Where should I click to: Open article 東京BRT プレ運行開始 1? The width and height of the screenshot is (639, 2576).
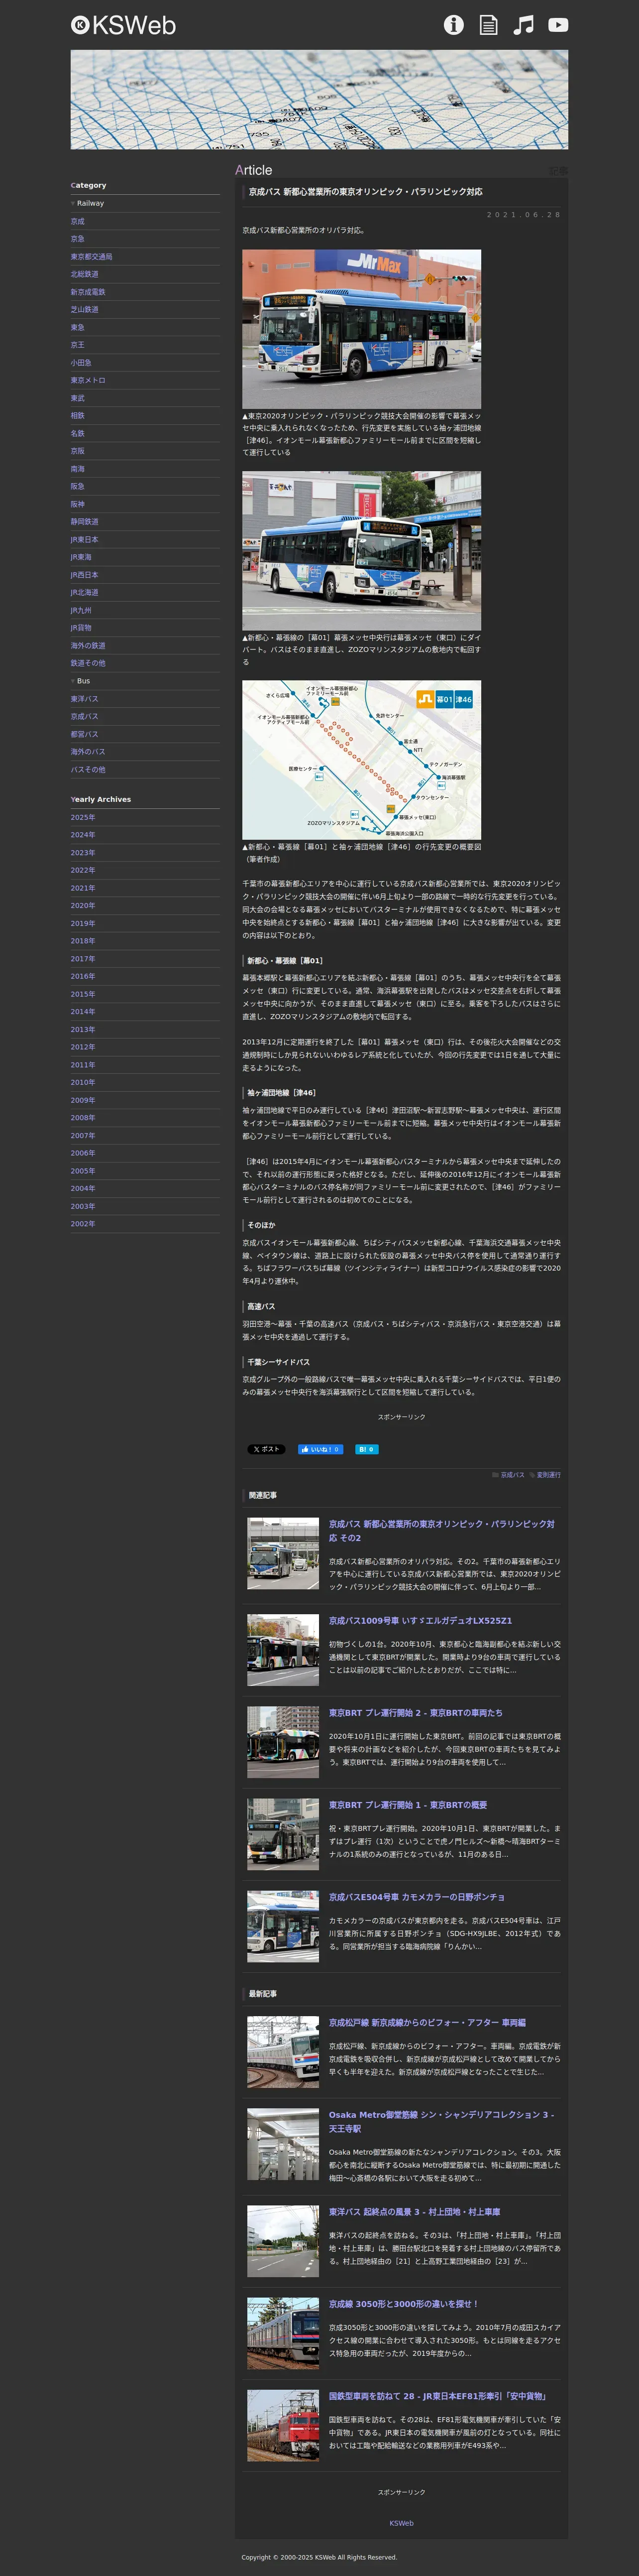(x=408, y=1805)
